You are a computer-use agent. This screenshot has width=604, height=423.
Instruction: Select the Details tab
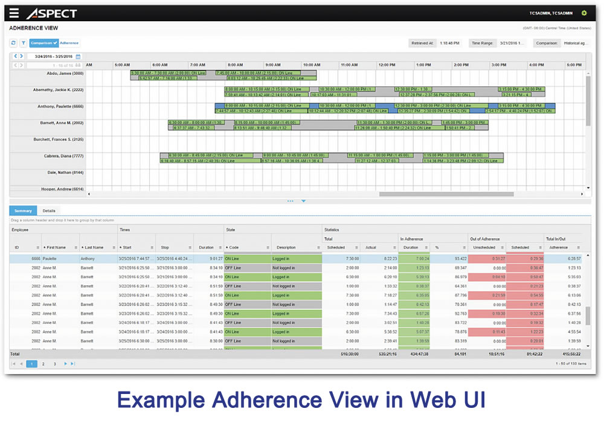(49, 211)
